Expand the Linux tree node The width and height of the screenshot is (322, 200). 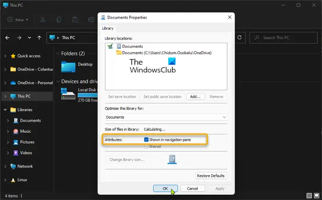(5, 180)
